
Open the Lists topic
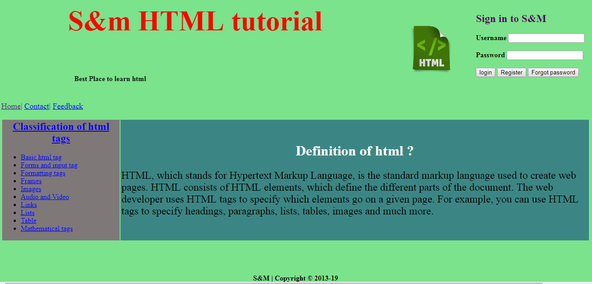[27, 212]
